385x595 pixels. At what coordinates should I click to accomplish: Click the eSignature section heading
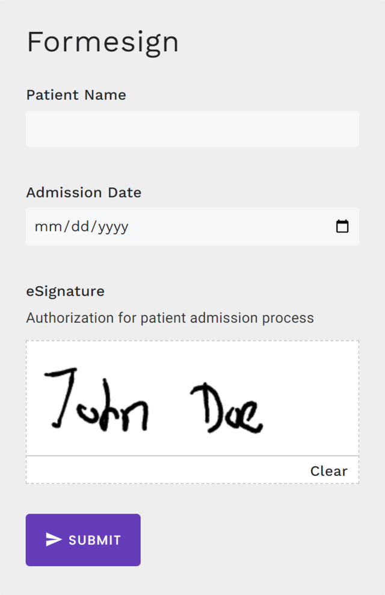coord(64,291)
